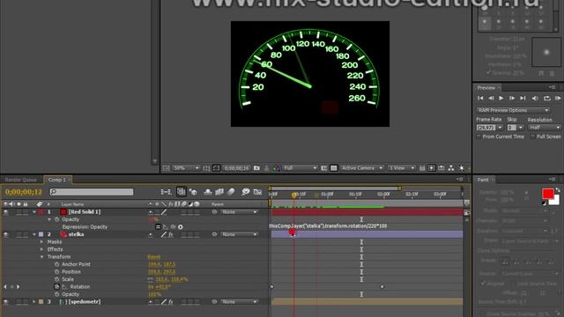
Task: Click the current time 0;00;00;12 display
Action: click(24, 192)
